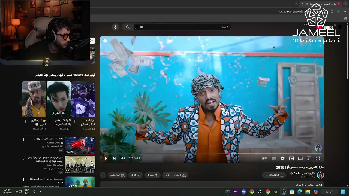
Task: Open options for Short with 13 ألف views
Action: [x=25, y=122]
